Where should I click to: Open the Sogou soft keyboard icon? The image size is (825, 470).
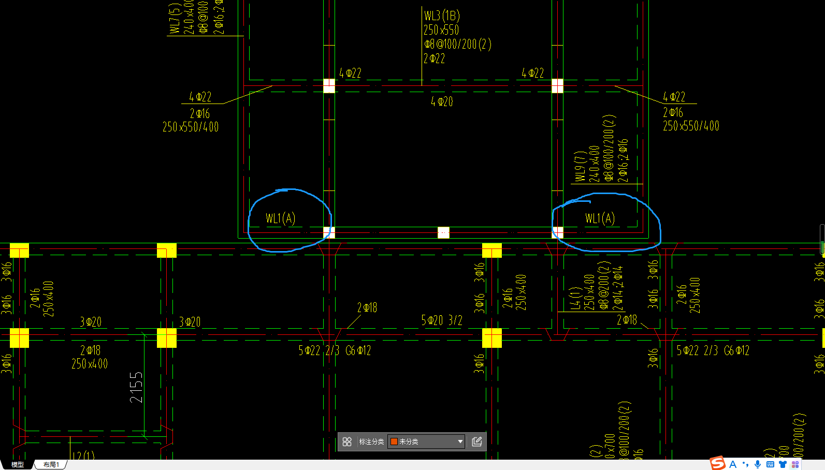pyautogui.click(x=771, y=464)
